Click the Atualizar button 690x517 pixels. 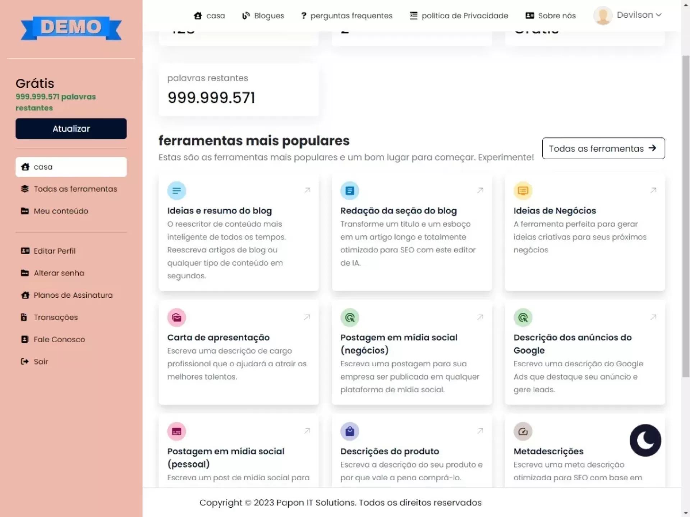[x=71, y=129]
